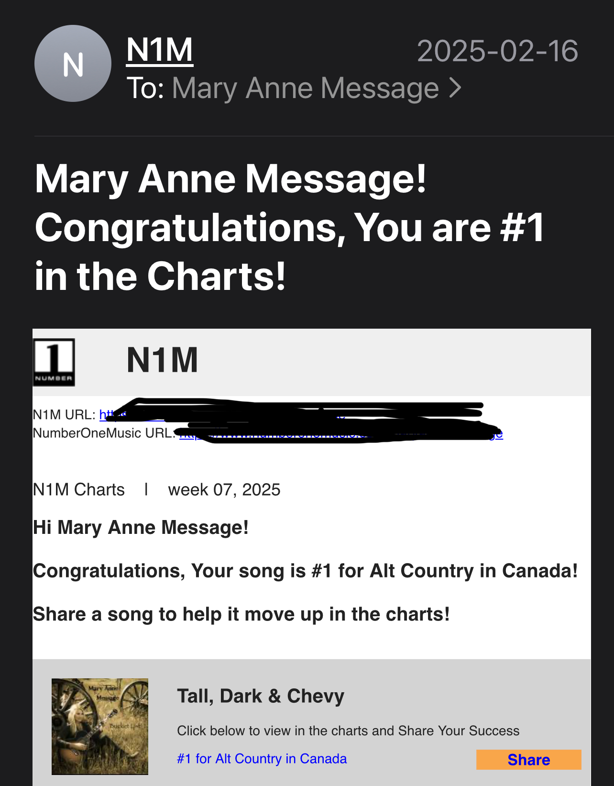Tap the 'Tall, Dark & Chevy' song title

[261, 696]
